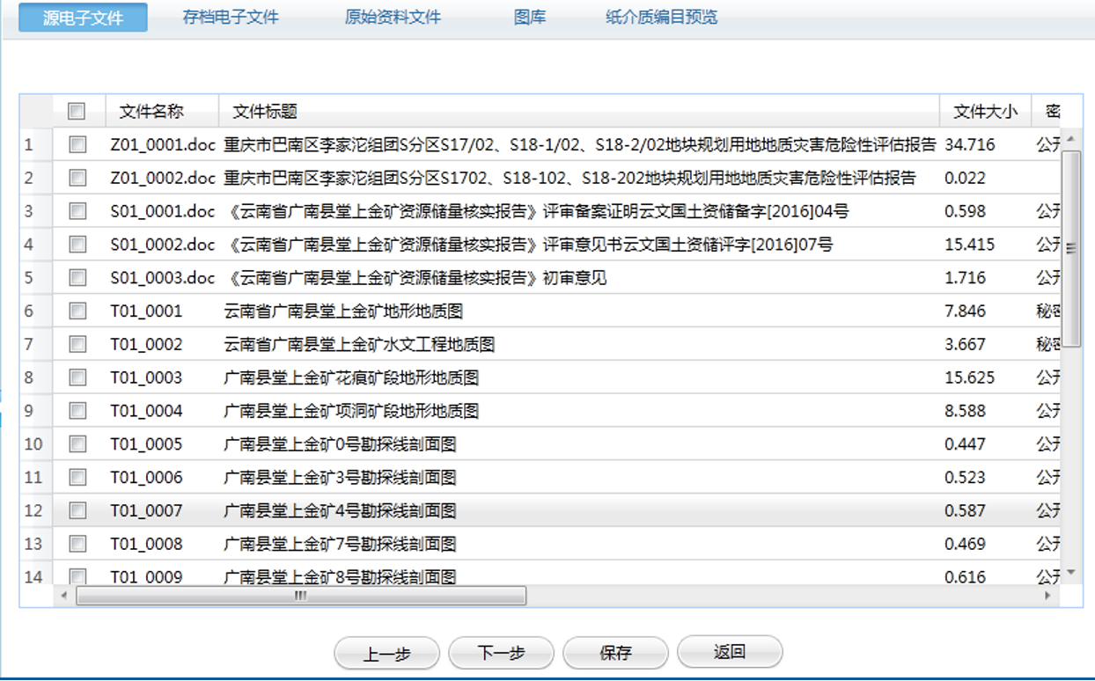Viewport: 1095px width, 681px height.
Task: Select the T01_0003 row checkbox
Action: (x=77, y=377)
